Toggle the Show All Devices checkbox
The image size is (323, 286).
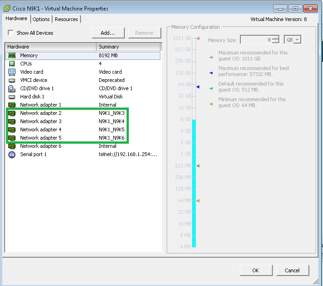click(11, 32)
